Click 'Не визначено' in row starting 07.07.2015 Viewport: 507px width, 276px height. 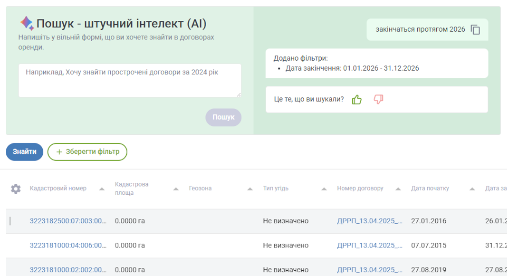[286, 245]
